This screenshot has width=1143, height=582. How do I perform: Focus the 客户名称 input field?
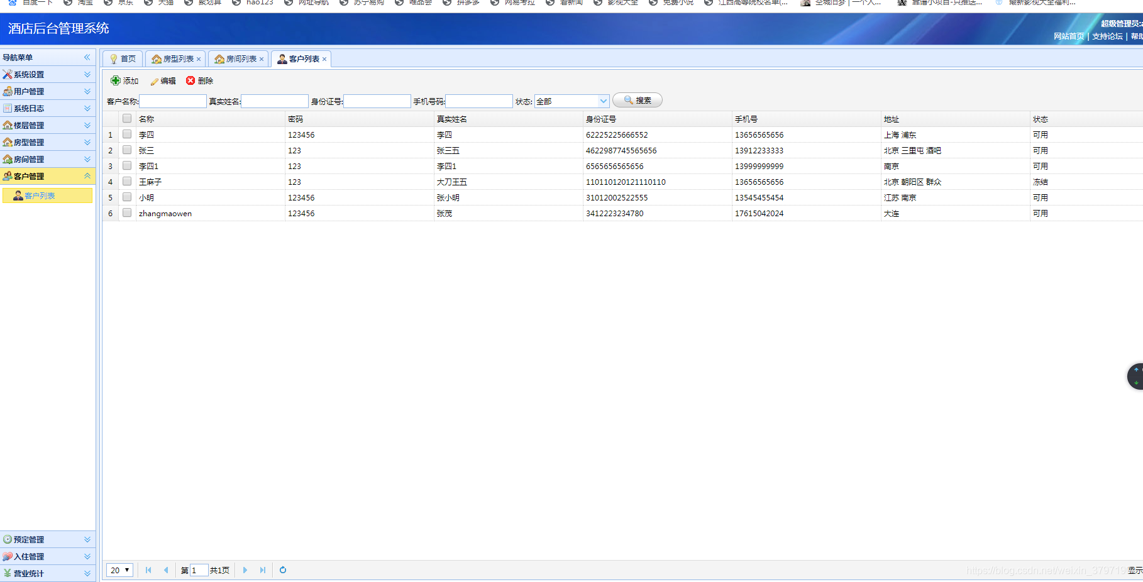pyautogui.click(x=173, y=101)
